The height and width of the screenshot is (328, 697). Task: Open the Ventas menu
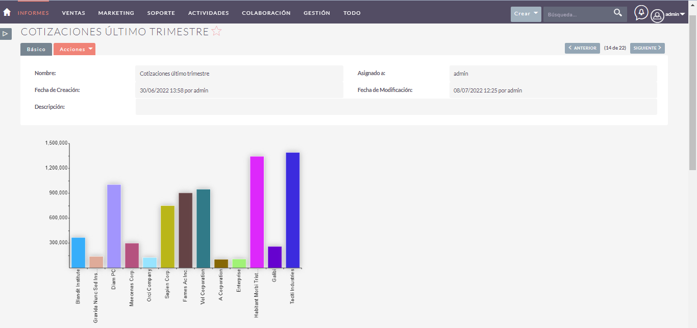73,13
